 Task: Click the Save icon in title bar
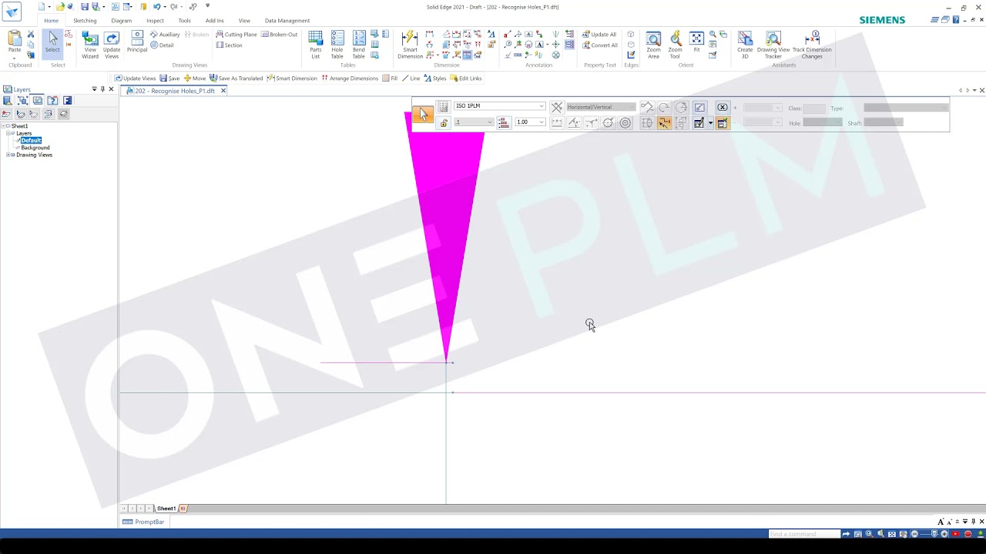(x=85, y=7)
